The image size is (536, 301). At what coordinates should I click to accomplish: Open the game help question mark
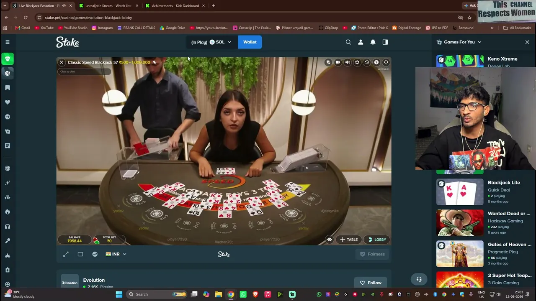376,62
